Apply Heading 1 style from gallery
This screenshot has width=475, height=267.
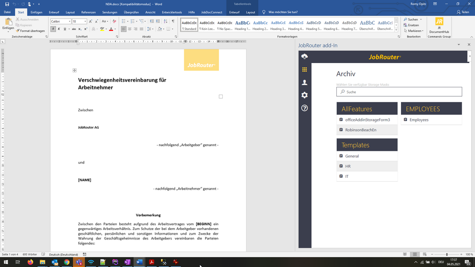point(242,25)
